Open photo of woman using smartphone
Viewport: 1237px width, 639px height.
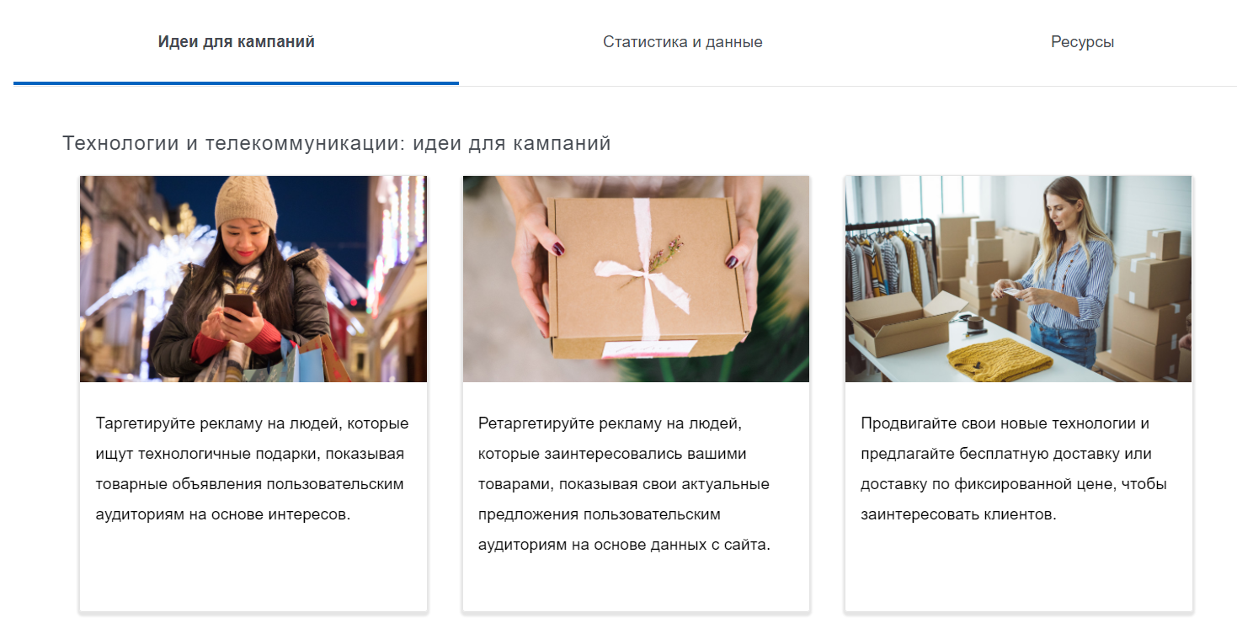[253, 279]
